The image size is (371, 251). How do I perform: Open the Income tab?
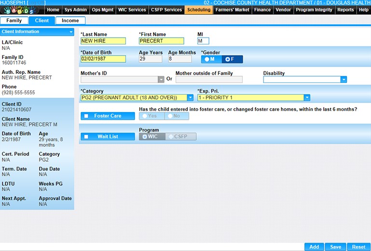pyautogui.click(x=70, y=21)
